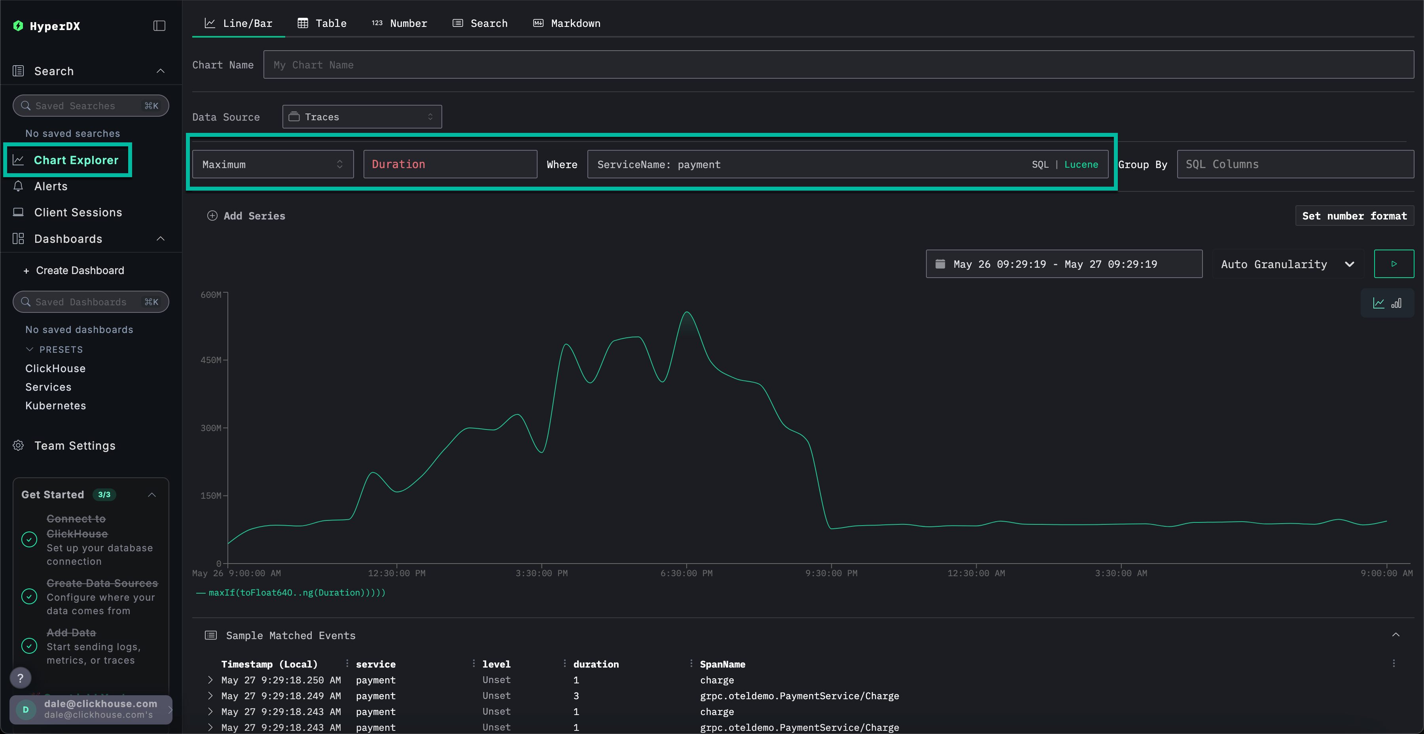Open the Sample Matched Events column options menu

click(1393, 663)
